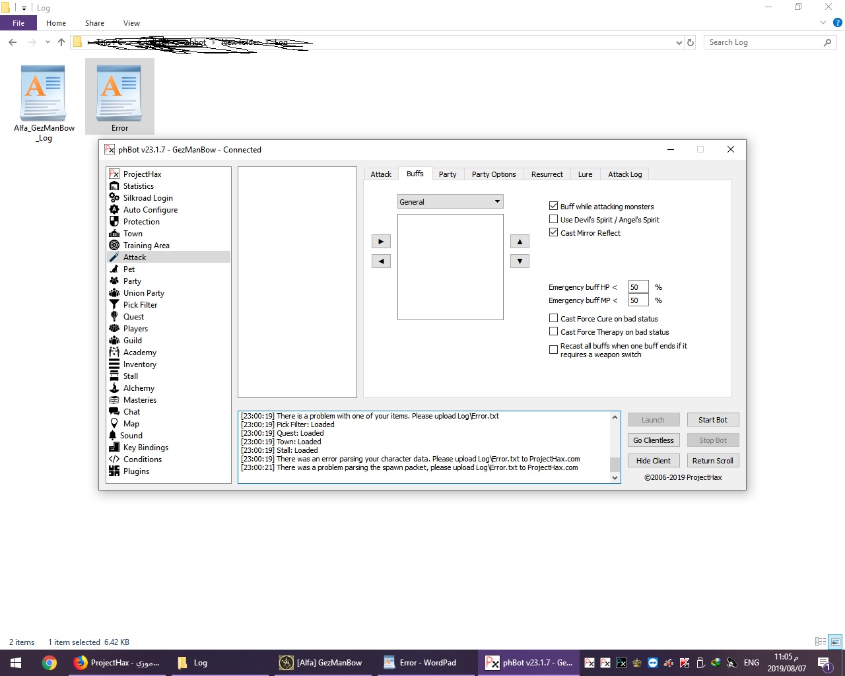Image resolution: width=845 pixels, height=676 pixels.
Task: Enable Use Devil's Spirit / Angel's Spirit
Action: [554, 219]
